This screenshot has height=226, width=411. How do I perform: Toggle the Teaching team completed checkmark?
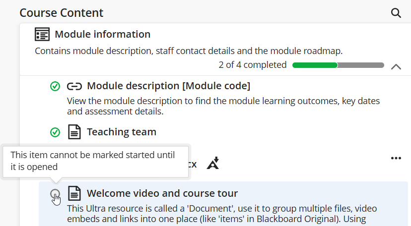(55, 132)
